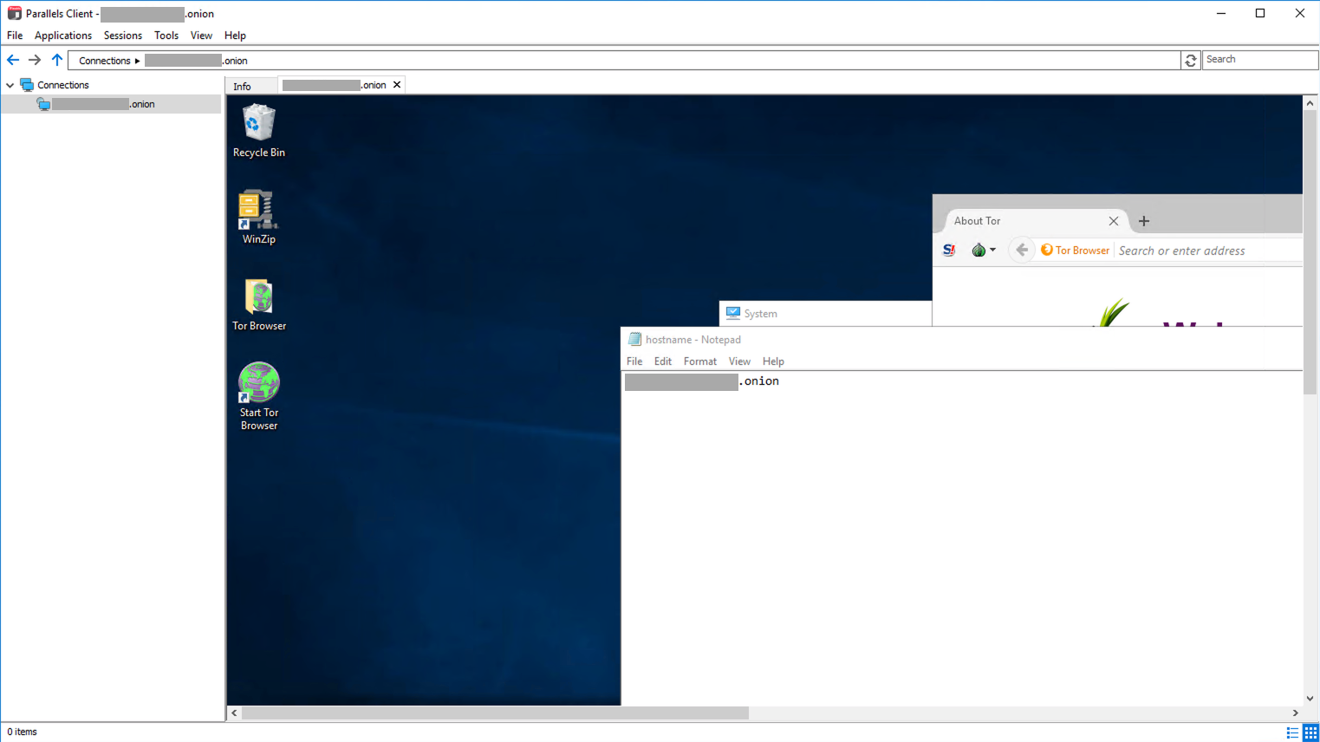Image resolution: width=1320 pixels, height=742 pixels.
Task: Click the Tor Browser identity icon
Action: coord(1047,250)
